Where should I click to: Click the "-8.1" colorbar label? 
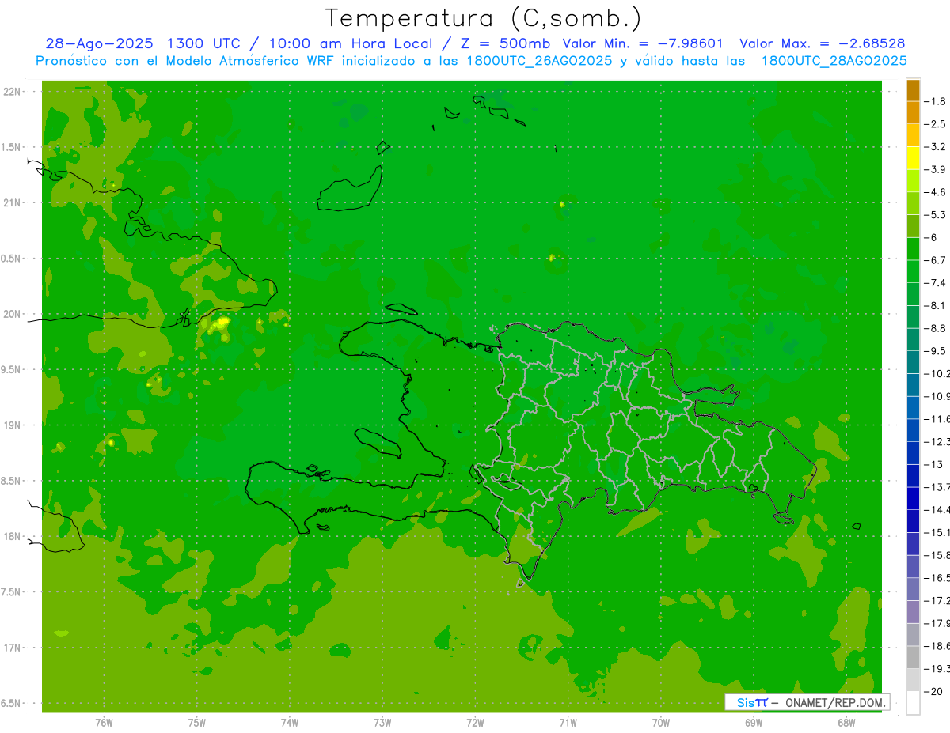pyautogui.click(x=936, y=305)
